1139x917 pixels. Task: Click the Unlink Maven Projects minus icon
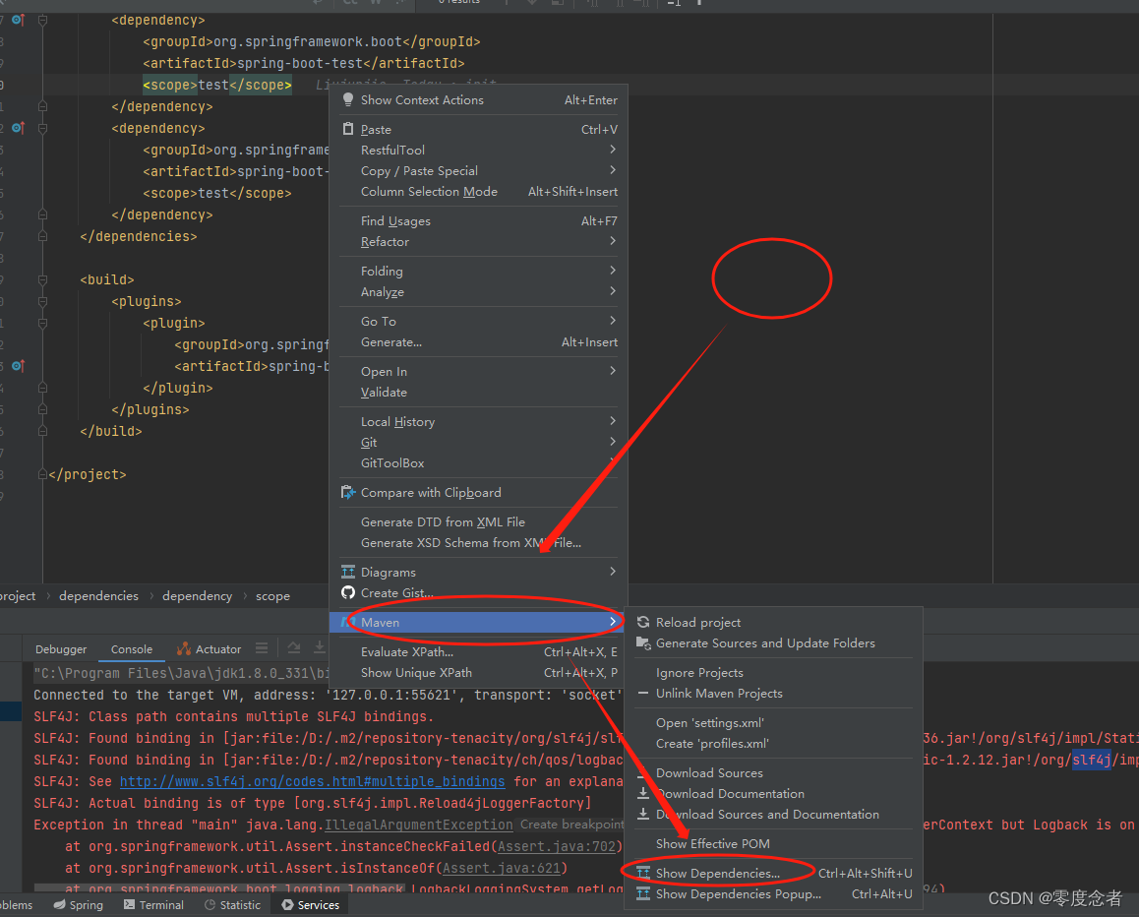[x=643, y=694]
